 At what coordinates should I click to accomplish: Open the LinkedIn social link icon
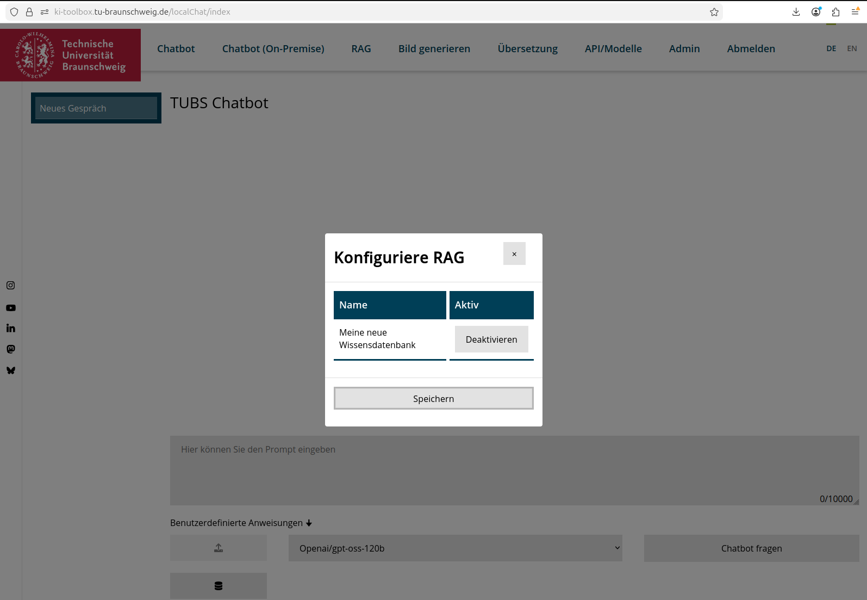[11, 328]
